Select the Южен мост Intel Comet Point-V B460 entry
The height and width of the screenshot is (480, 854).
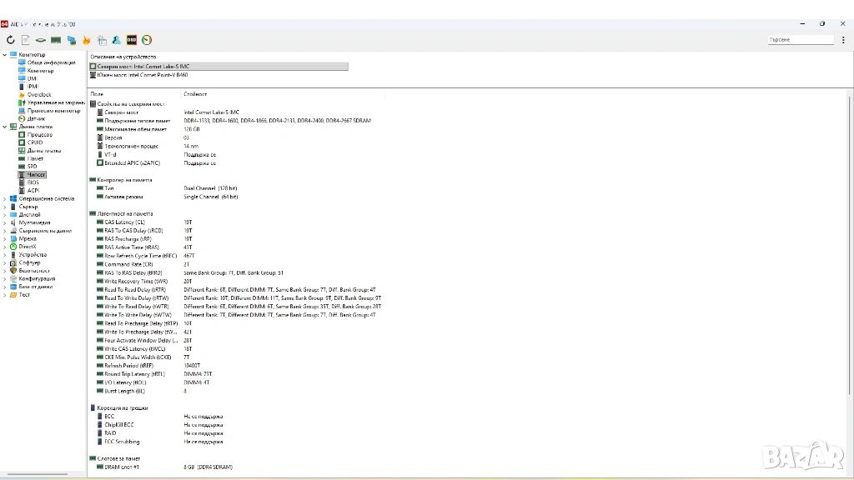[142, 74]
